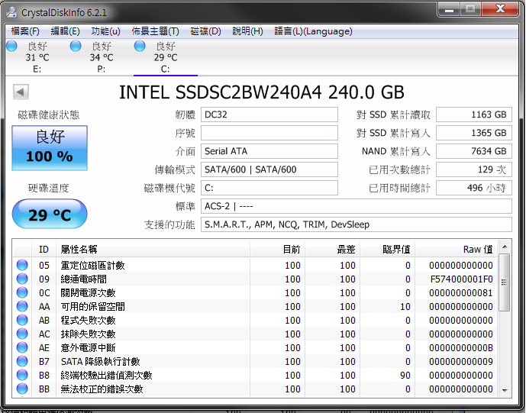The image size is (526, 413).
Task: Click scrollbar down arrow in attribute list
Action: click(504, 391)
